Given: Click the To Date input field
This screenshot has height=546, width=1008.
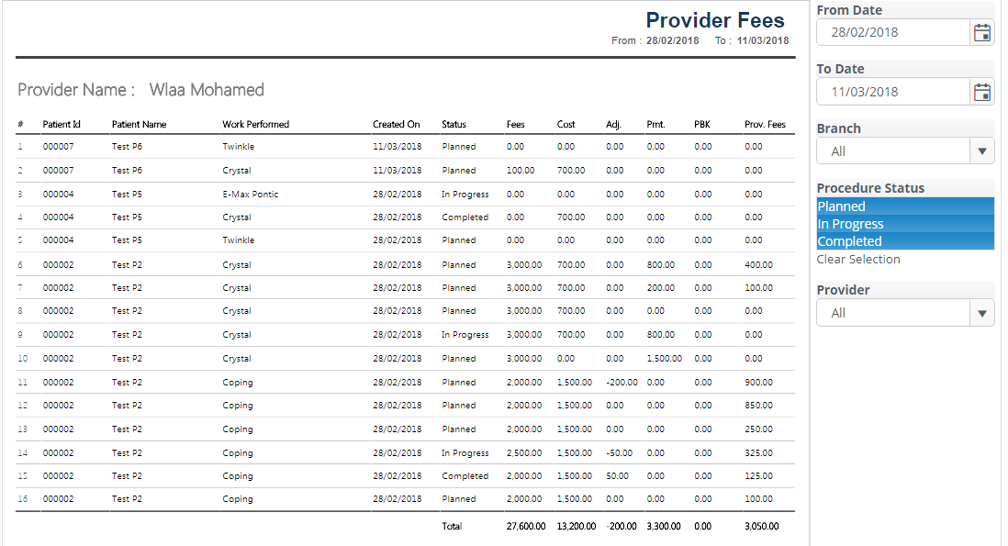Looking at the screenshot, I should (892, 92).
